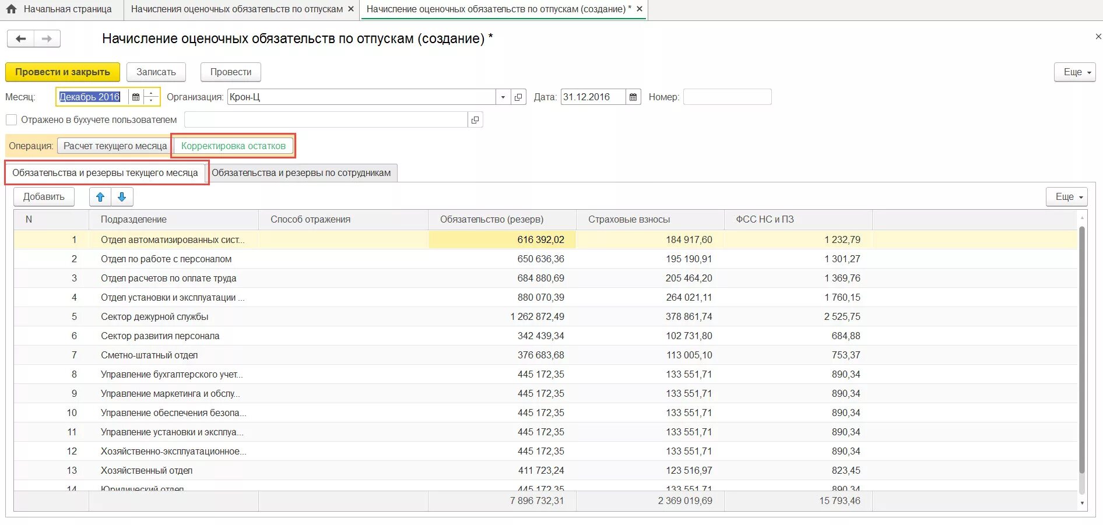Click the ФСС НС и ПЗ column header
Image resolution: width=1103 pixels, height=525 pixels.
pyautogui.click(x=798, y=220)
